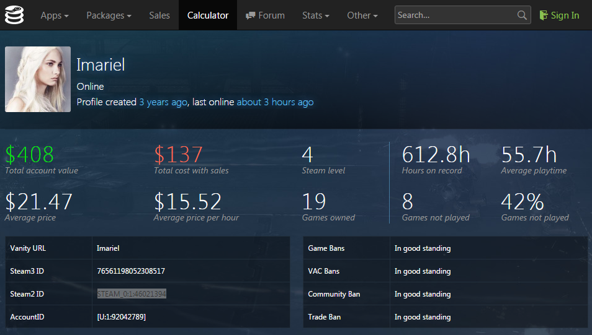Viewport: 592px width, 335px height.
Task: Click the AccountID label cell
Action: pos(48,317)
